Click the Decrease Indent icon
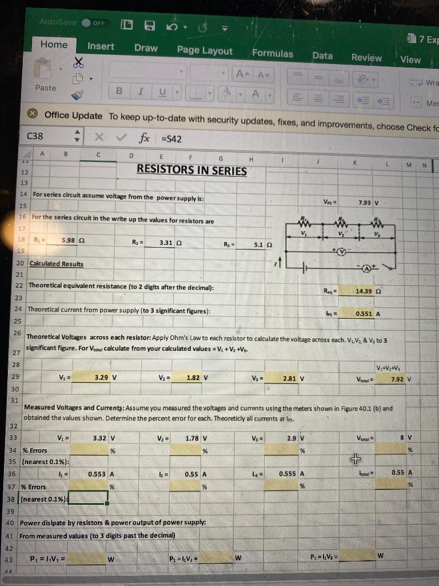The image size is (439, 586). click(x=364, y=100)
